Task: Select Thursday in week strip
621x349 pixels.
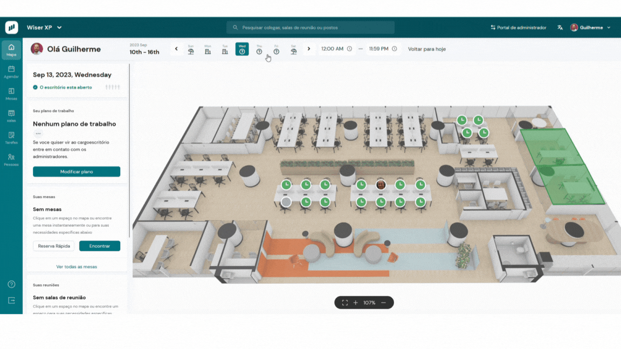Action: (x=259, y=50)
